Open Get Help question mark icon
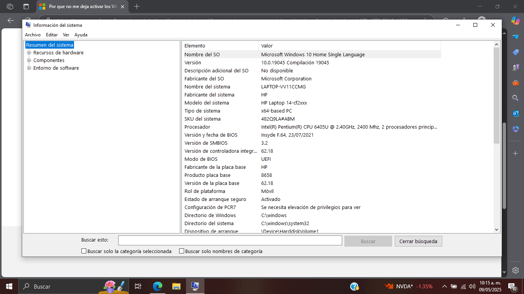This screenshot has width=524, height=294. tap(354, 286)
